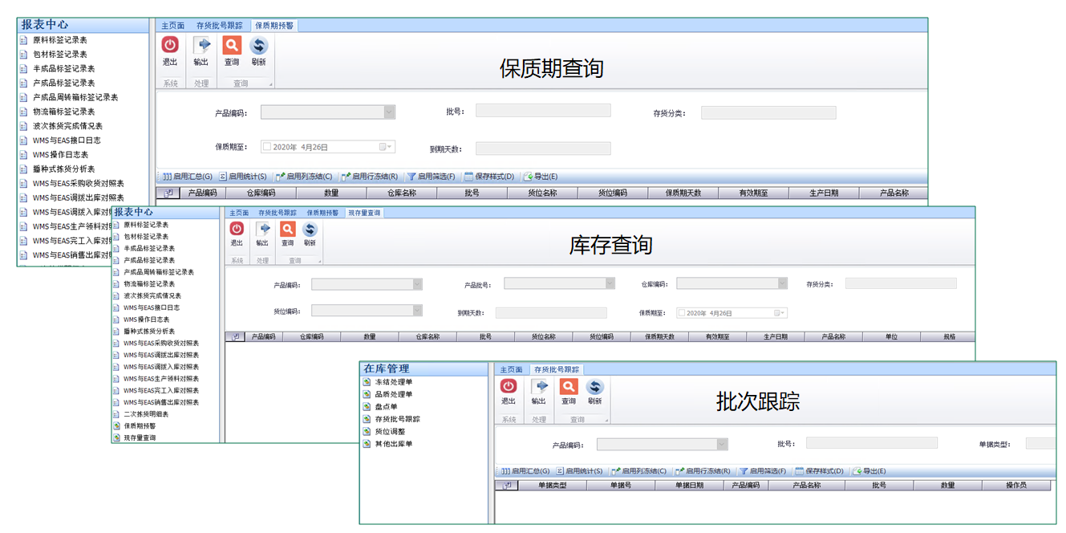Click 保存样式(D) in 批次跟踪 toolbar
1066x533 pixels.
(820, 471)
